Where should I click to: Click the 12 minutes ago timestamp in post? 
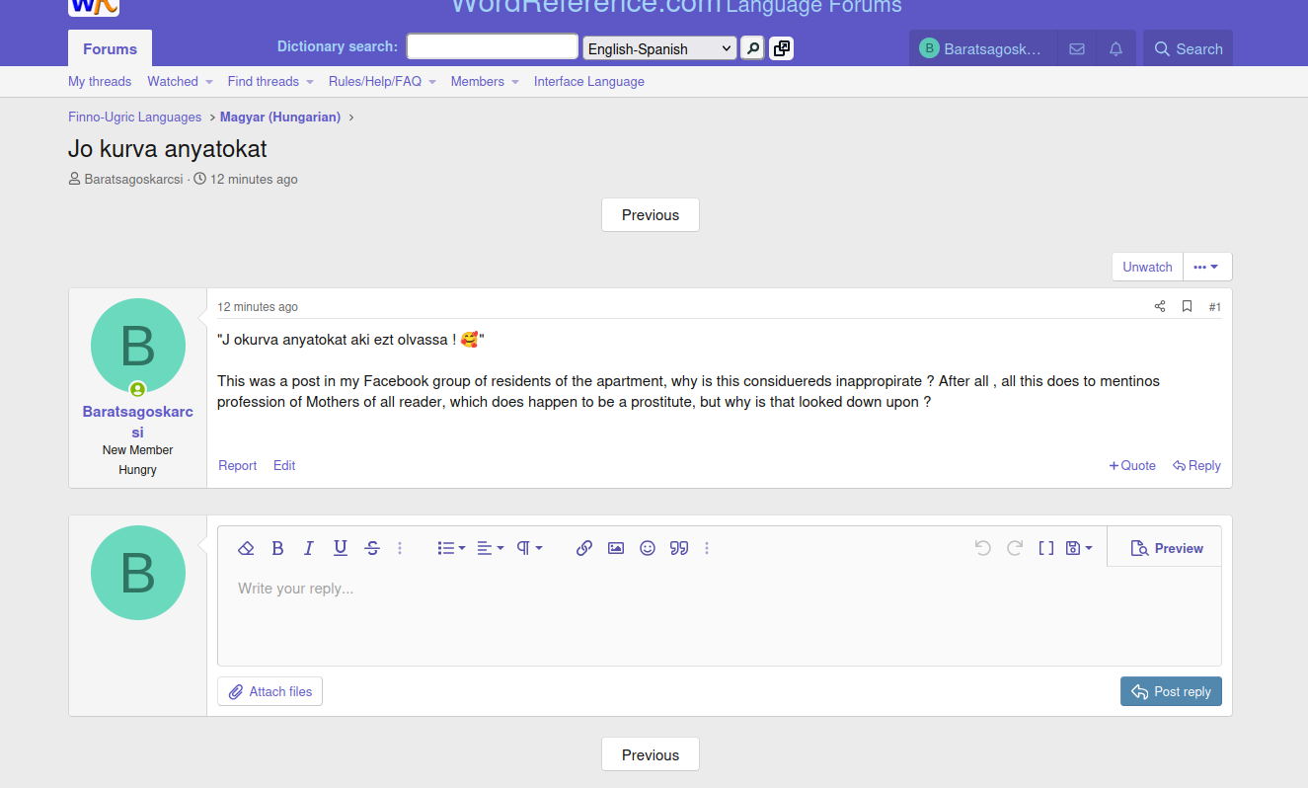point(258,307)
